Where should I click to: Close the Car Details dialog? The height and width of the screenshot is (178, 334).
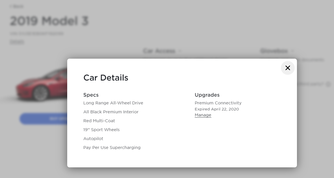click(287, 68)
